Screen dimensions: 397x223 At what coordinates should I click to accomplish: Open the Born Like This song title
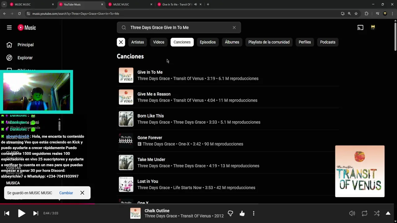[x=150, y=116]
